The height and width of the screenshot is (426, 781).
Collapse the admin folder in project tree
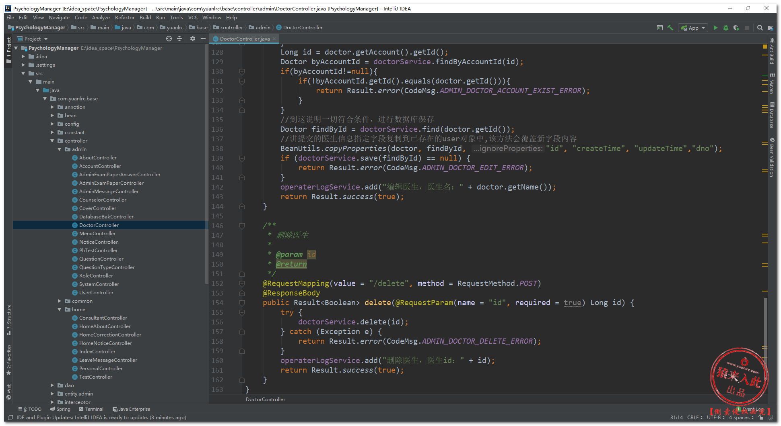(60, 149)
